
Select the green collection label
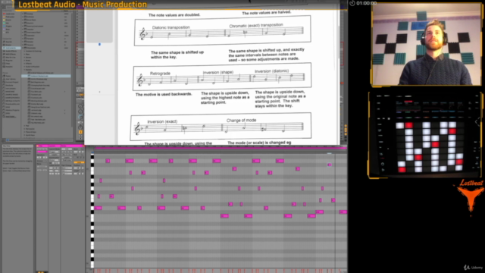coord(5,23)
